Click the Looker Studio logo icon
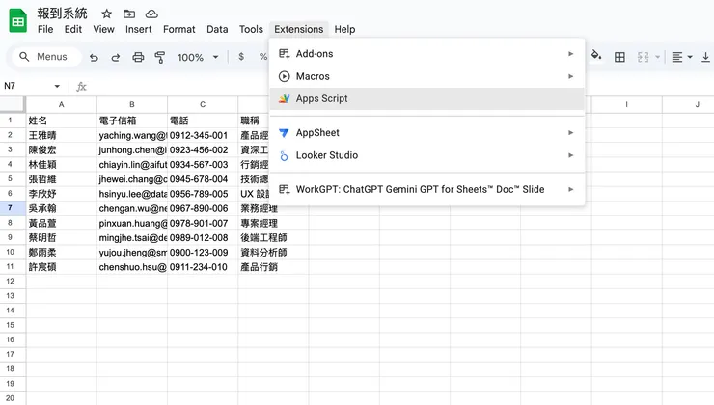 pyautogui.click(x=284, y=155)
